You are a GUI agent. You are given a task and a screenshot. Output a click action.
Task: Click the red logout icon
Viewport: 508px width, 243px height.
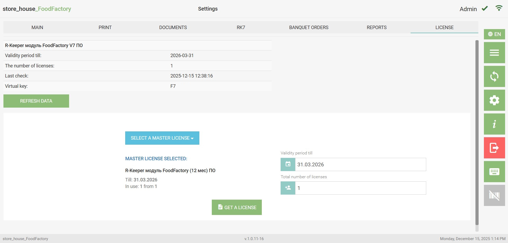(494, 148)
